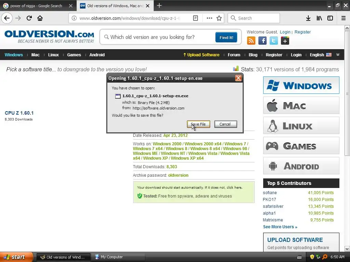Click the Register link beside Welcome Guest
Viewport: 350px width, 262px height.
pos(302,32)
